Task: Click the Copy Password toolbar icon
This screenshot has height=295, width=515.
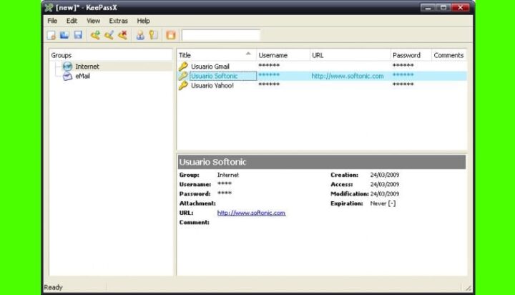Action: point(153,35)
